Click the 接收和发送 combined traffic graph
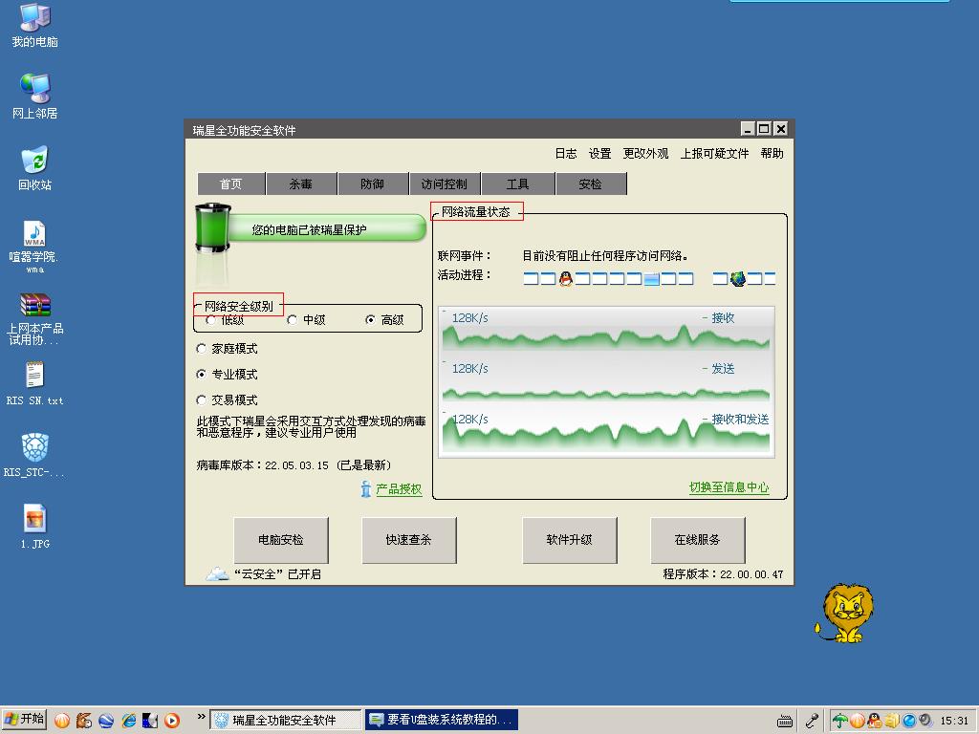 (x=606, y=431)
